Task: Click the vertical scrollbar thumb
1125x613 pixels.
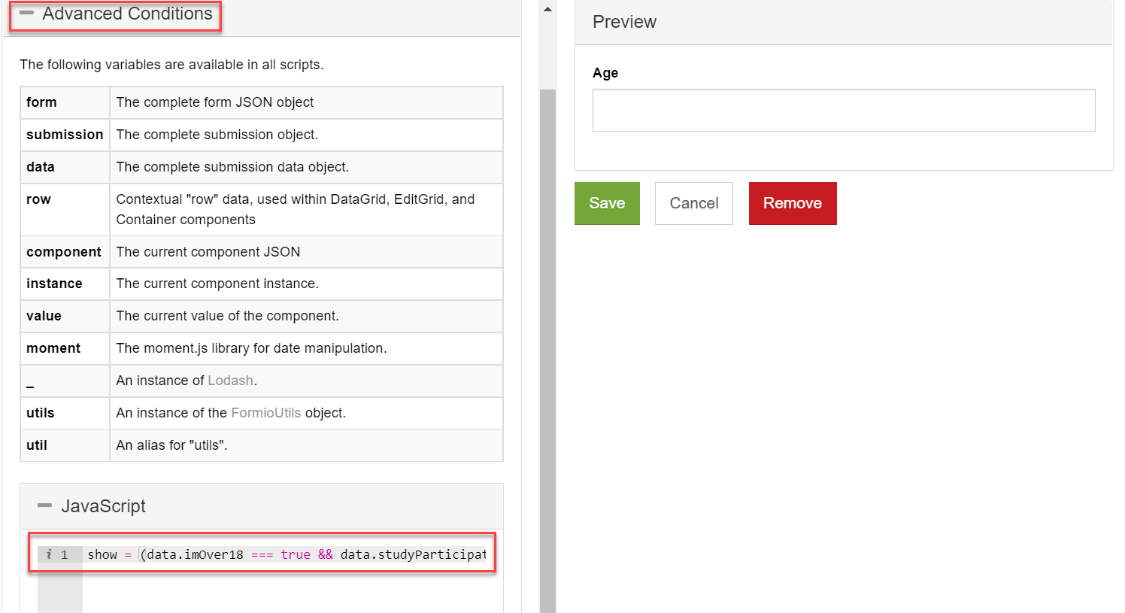Action: point(547,351)
